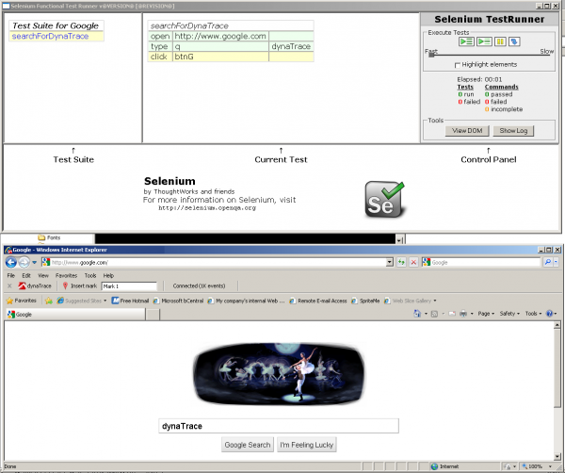Click the IE Refresh button

click(401, 263)
